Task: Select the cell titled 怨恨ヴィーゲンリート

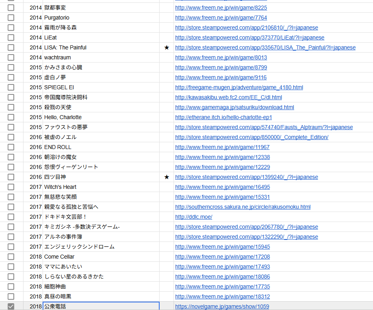Action: [x=101, y=167]
